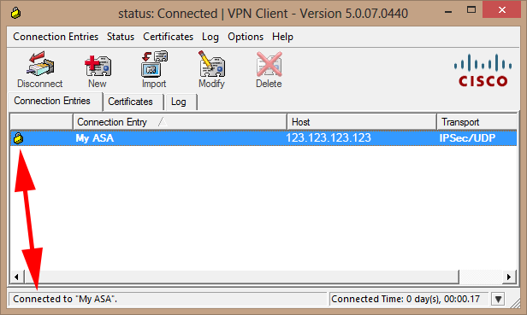This screenshot has width=527, height=315.
Task: Click the horizontal scrollbar thumb
Action: pyautogui.click(x=241, y=277)
